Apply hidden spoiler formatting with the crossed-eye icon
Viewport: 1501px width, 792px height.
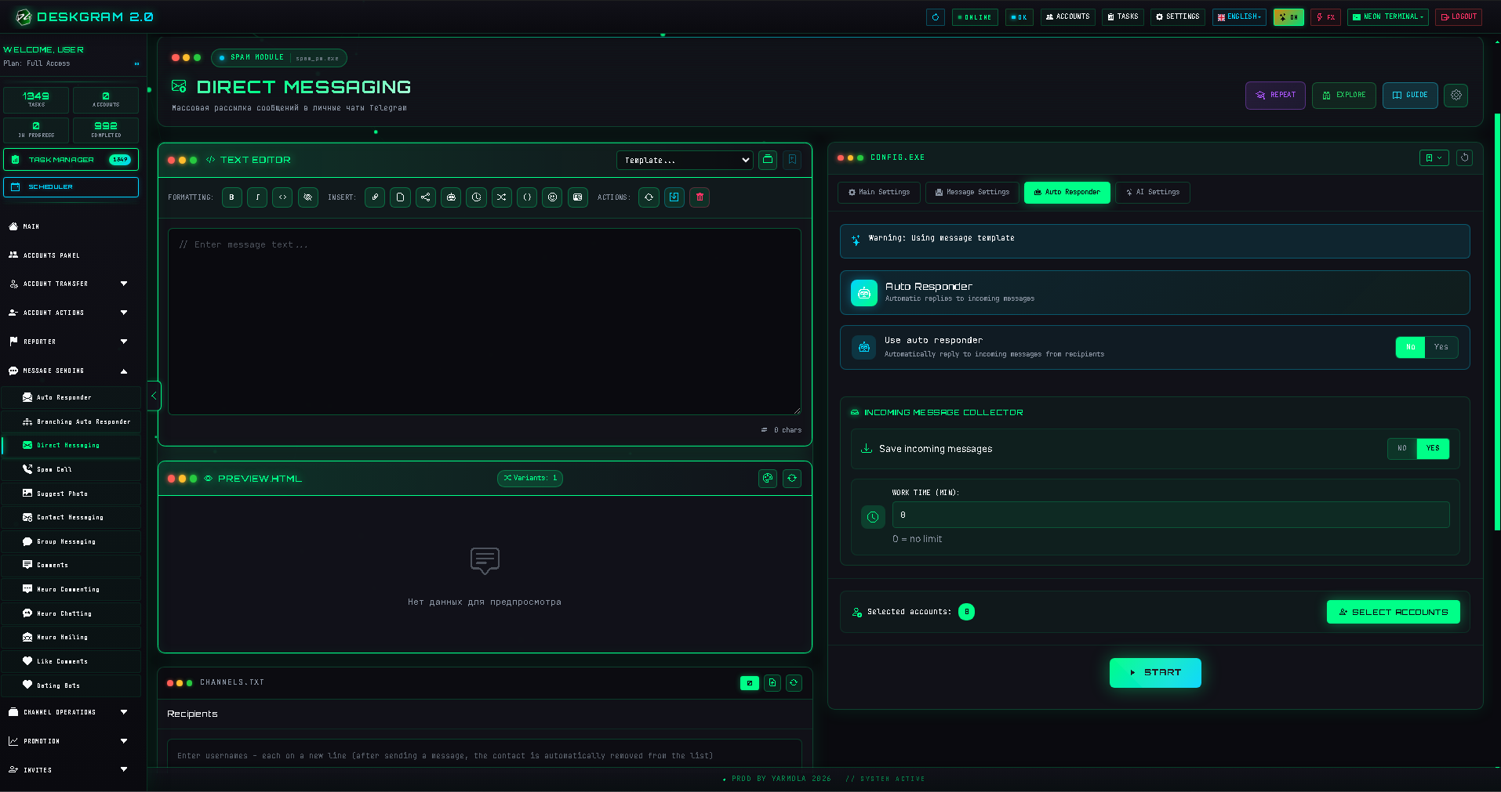[x=308, y=197]
